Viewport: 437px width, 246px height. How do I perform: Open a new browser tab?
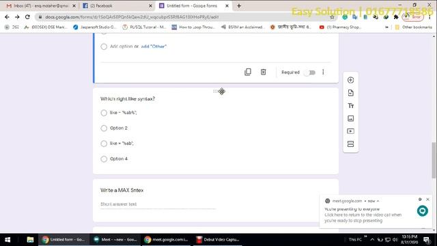(x=239, y=5)
